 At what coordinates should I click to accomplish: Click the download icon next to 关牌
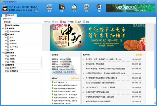coord(8,50)
